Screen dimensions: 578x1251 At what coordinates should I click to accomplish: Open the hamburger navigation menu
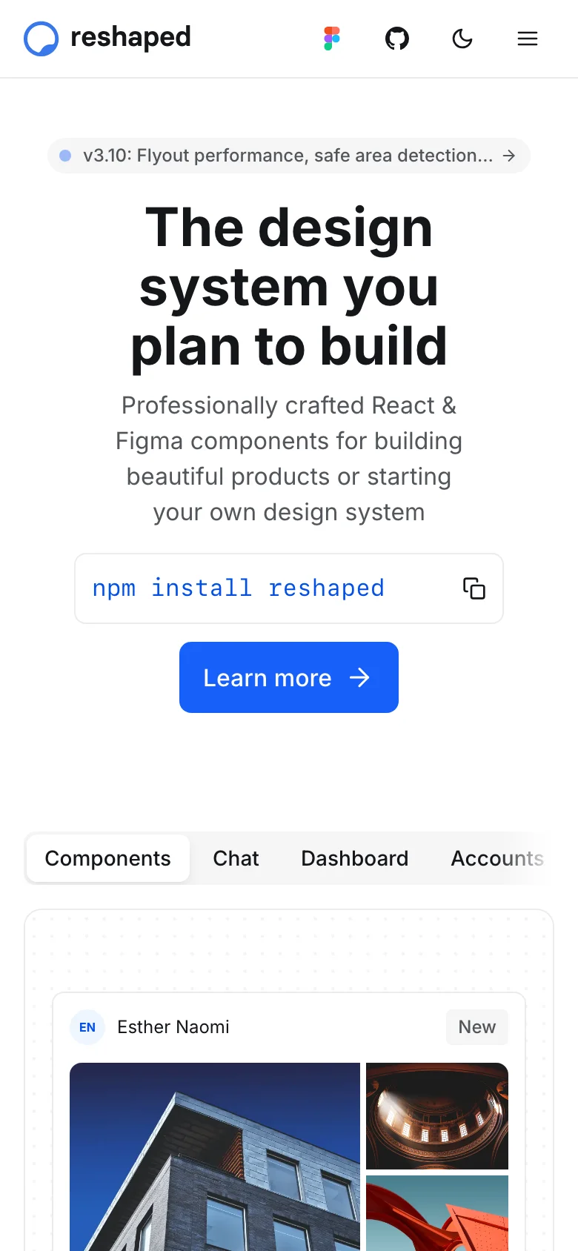(528, 39)
